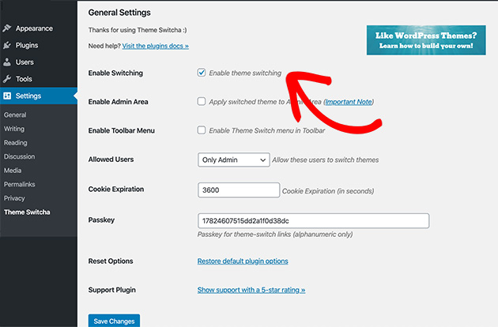Click the Enable Admin Area label
This screenshot has height=327, width=498.
click(x=118, y=102)
